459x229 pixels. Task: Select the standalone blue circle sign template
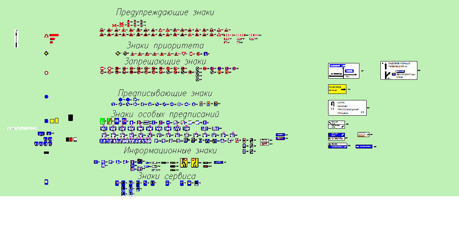[x=47, y=97]
